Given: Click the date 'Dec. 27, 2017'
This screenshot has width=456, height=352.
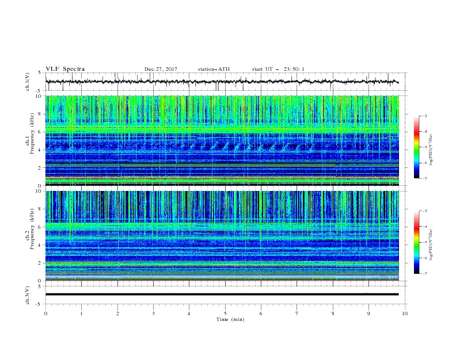Looking at the screenshot, I should coord(161,69).
